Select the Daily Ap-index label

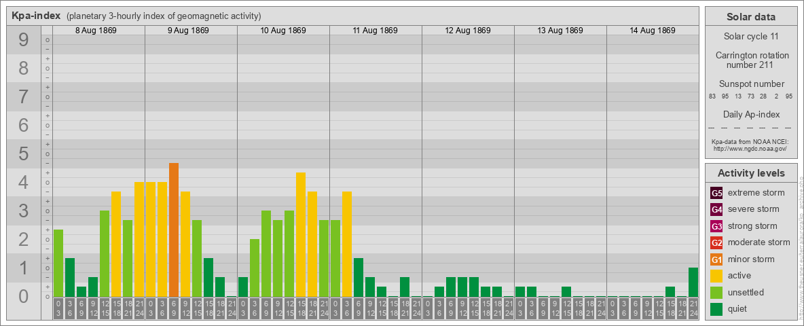[751, 114]
